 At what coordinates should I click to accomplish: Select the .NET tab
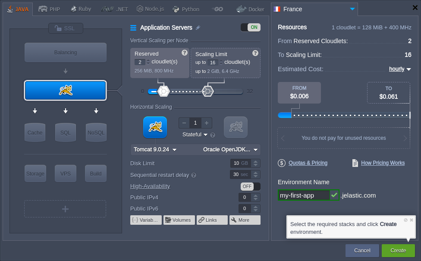click(115, 9)
